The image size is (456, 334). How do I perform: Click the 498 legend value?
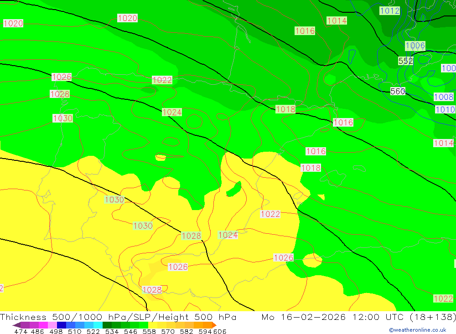[x=56, y=331]
